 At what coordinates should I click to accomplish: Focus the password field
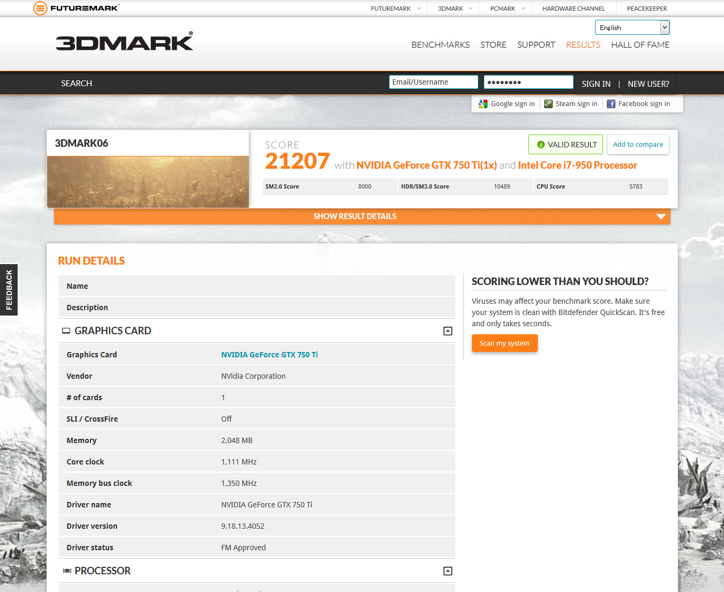tap(529, 82)
